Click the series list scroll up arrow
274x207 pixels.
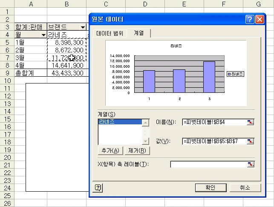click(145, 123)
